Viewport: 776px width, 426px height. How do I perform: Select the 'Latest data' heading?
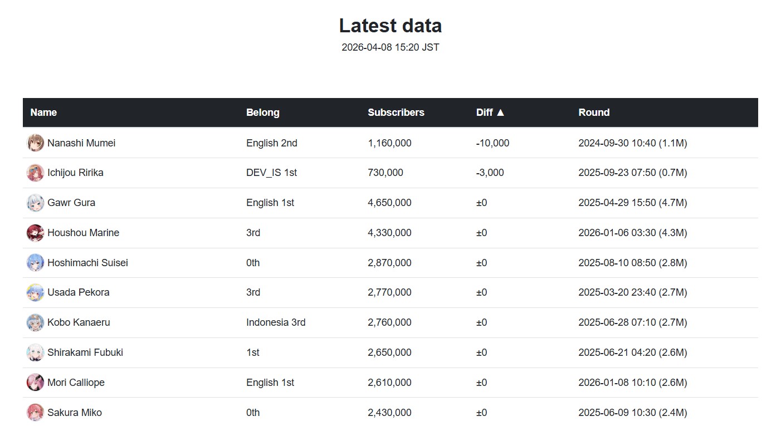391,26
